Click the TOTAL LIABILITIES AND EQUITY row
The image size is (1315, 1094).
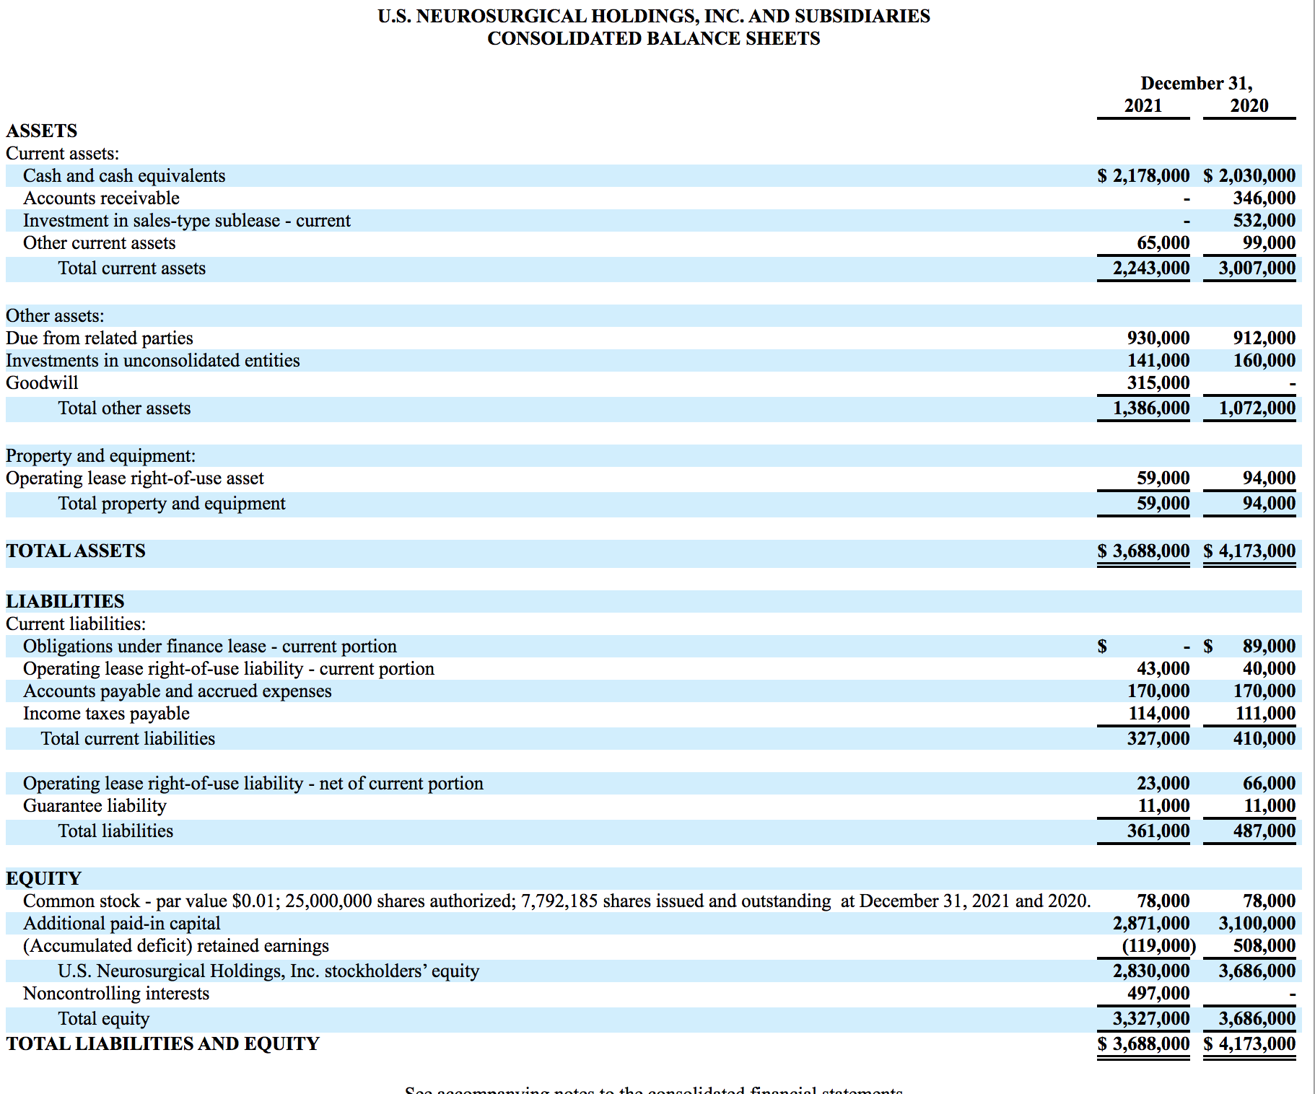tap(161, 1043)
